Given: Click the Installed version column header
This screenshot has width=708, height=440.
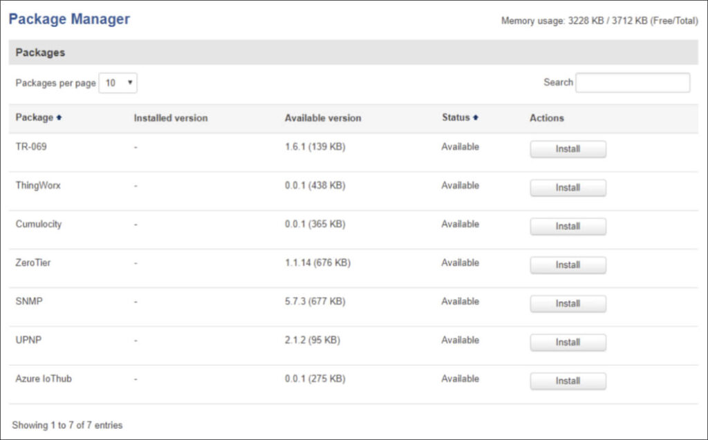Looking at the screenshot, I should tap(170, 117).
